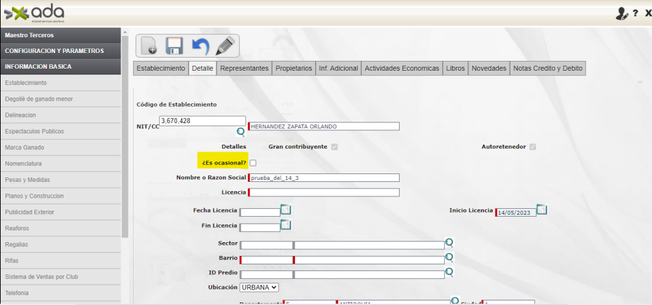Toggle the Gran contribuyente checkbox
652x305 pixels.
click(x=335, y=147)
